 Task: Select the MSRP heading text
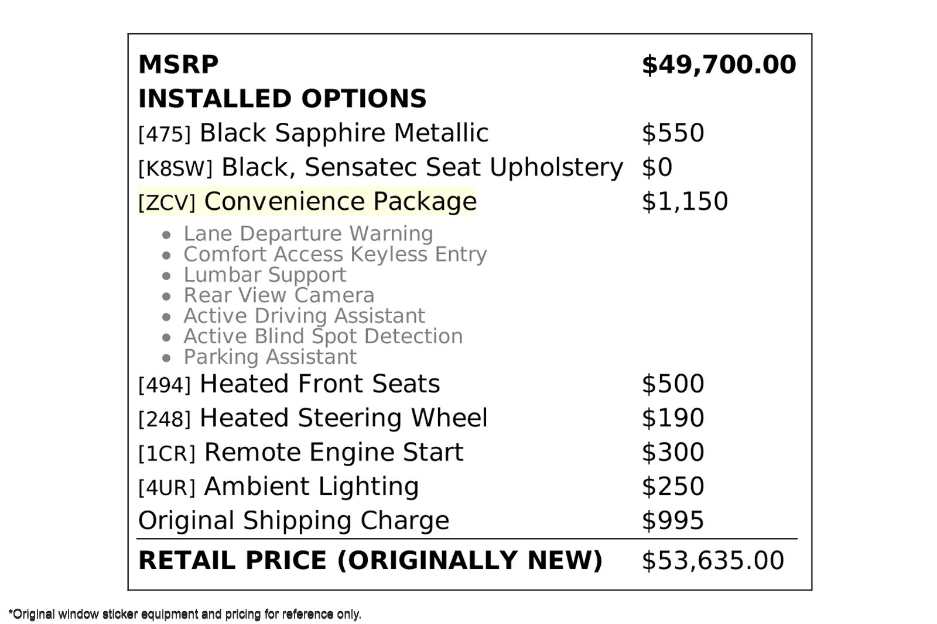[178, 64]
